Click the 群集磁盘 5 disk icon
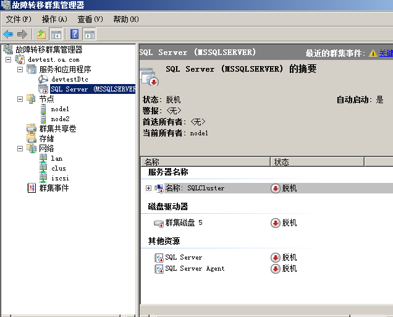The image size is (393, 317). click(x=159, y=223)
